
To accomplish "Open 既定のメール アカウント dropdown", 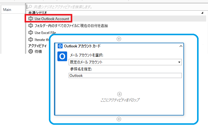I will 125,62.
